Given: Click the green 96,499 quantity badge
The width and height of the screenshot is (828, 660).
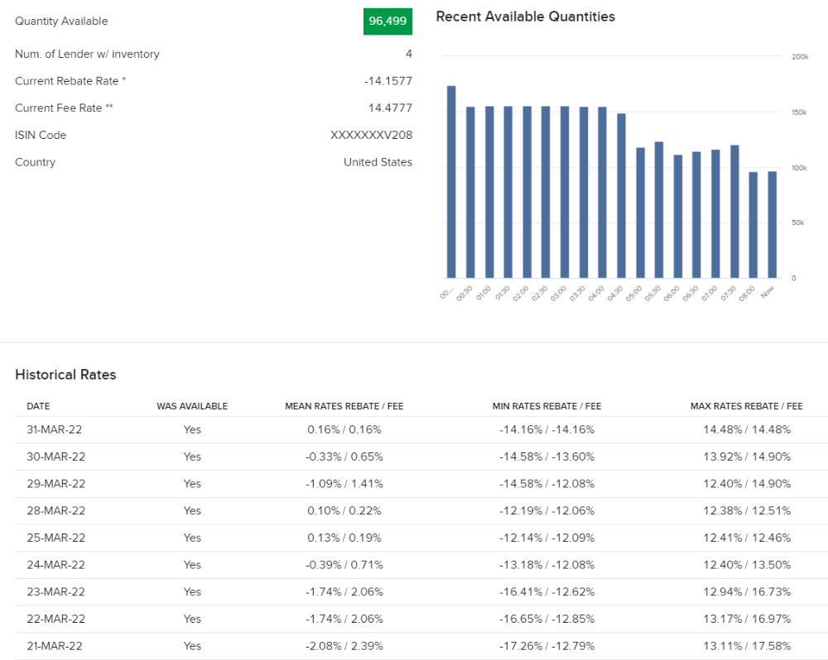Looking at the screenshot, I should tap(388, 22).
